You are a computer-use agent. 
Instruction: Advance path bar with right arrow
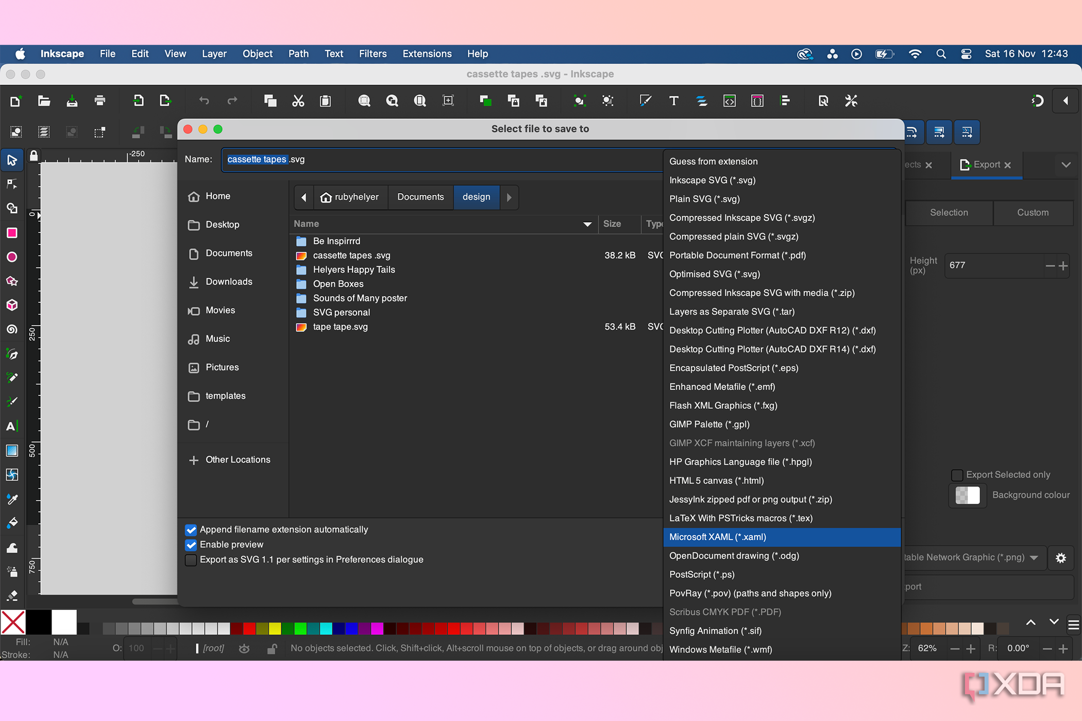coord(509,197)
